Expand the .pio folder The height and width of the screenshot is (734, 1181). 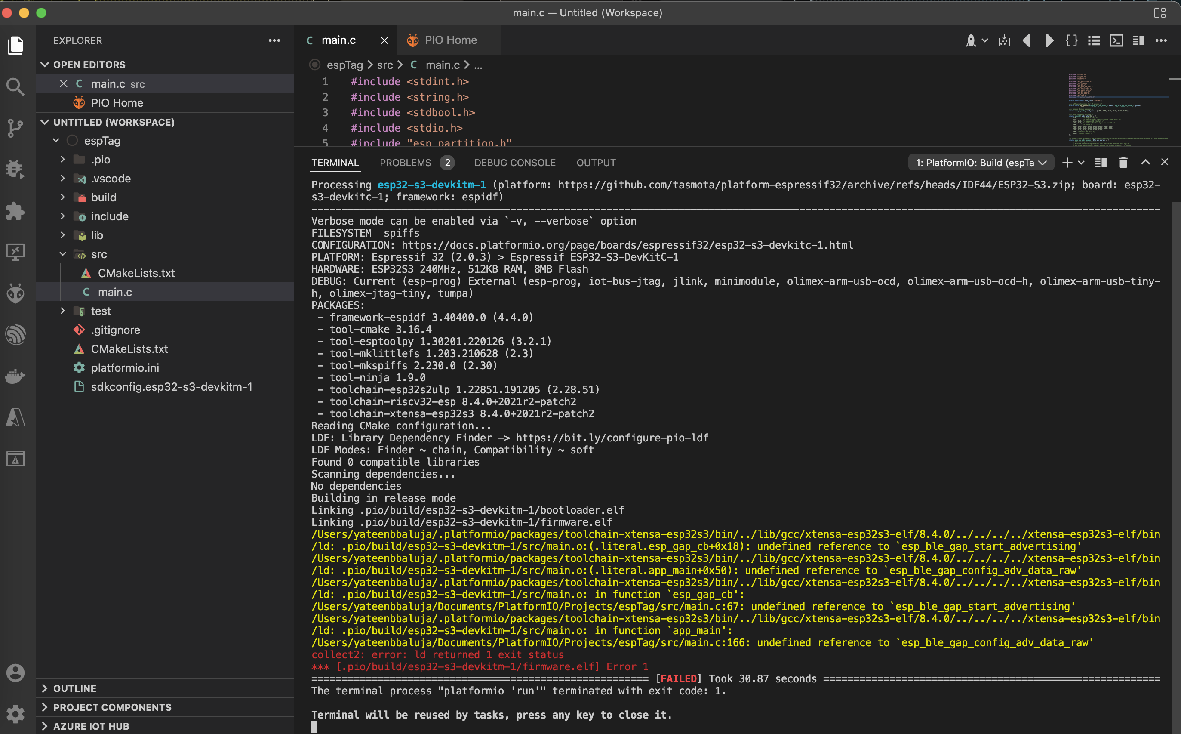[63, 159]
